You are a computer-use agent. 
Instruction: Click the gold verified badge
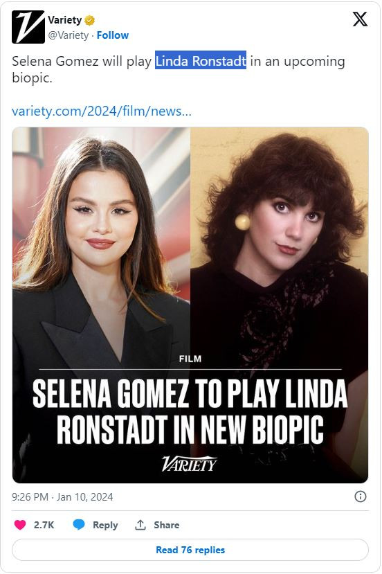pyautogui.click(x=90, y=21)
